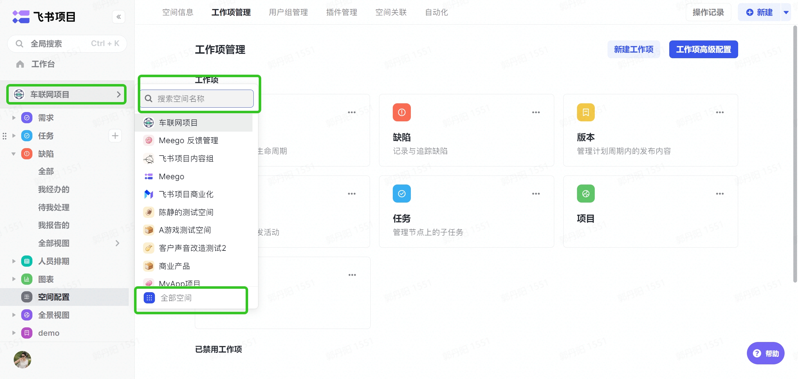798x379 pixels.
Task: Click the Meego 反馈管理 space icon
Action: coord(149,140)
